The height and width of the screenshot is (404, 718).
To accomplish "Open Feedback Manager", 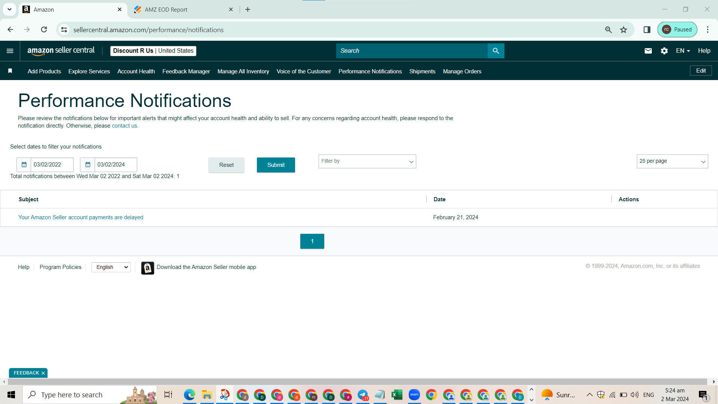I will pos(186,71).
